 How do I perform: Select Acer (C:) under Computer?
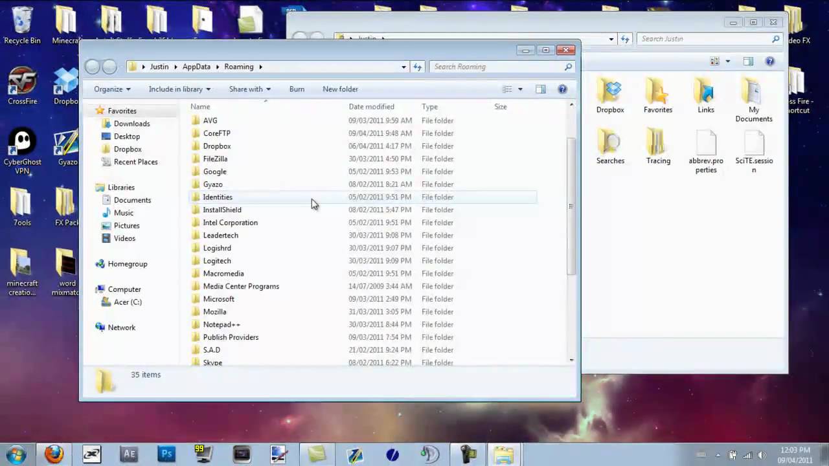(128, 302)
